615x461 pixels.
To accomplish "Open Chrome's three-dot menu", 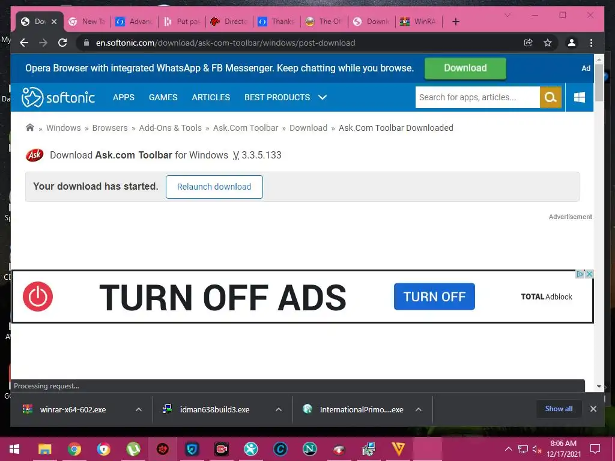I will [x=591, y=43].
